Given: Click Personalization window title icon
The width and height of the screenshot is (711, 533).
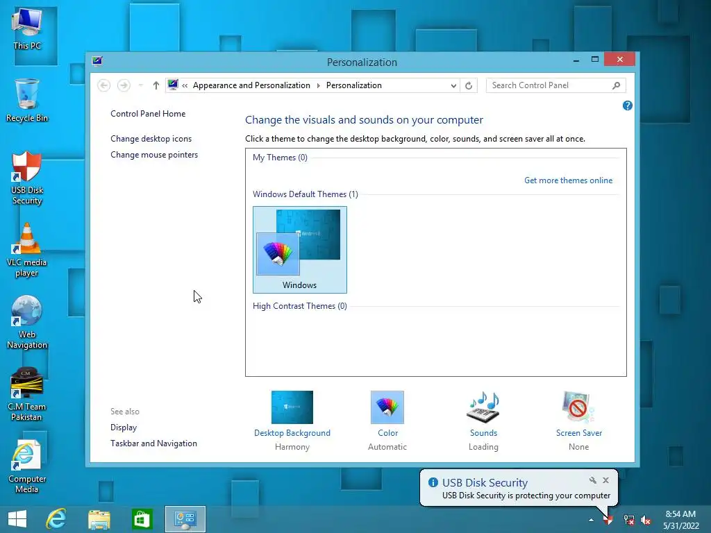Looking at the screenshot, I should (x=97, y=61).
